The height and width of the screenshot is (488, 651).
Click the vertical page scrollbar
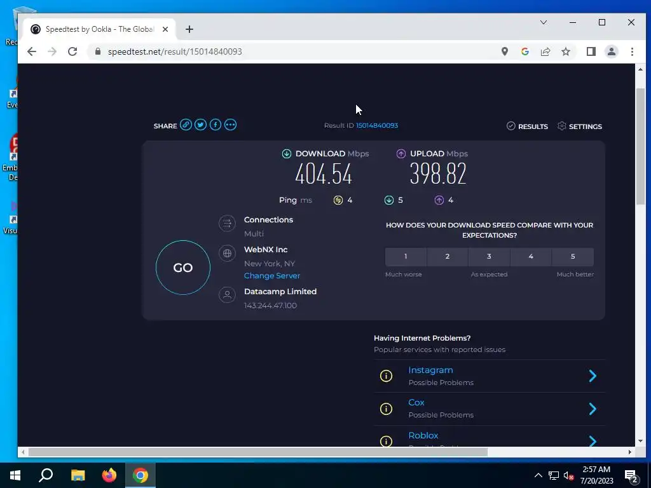(x=641, y=147)
